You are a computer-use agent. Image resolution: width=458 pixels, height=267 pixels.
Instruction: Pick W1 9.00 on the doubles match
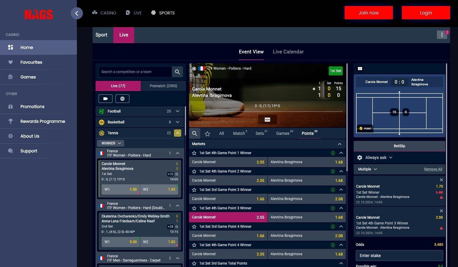click(x=121, y=242)
